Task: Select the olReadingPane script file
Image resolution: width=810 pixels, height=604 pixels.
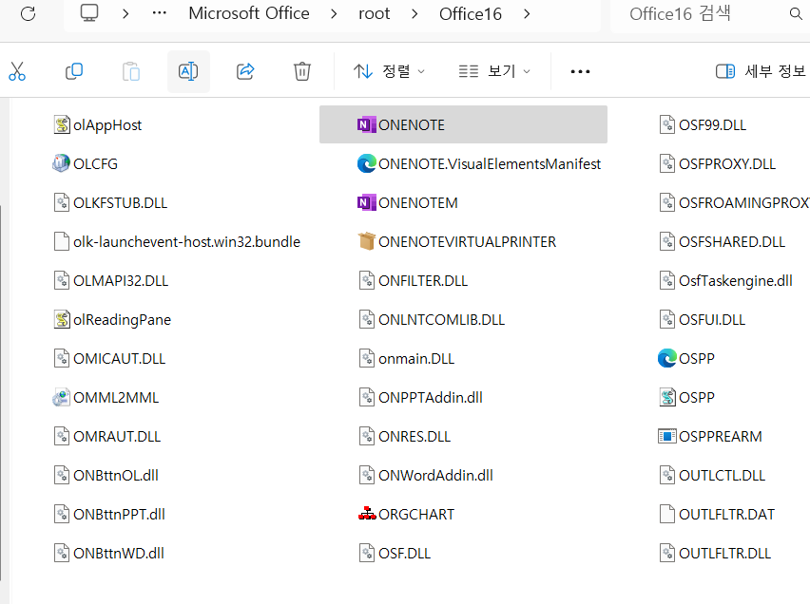Action: pos(112,319)
